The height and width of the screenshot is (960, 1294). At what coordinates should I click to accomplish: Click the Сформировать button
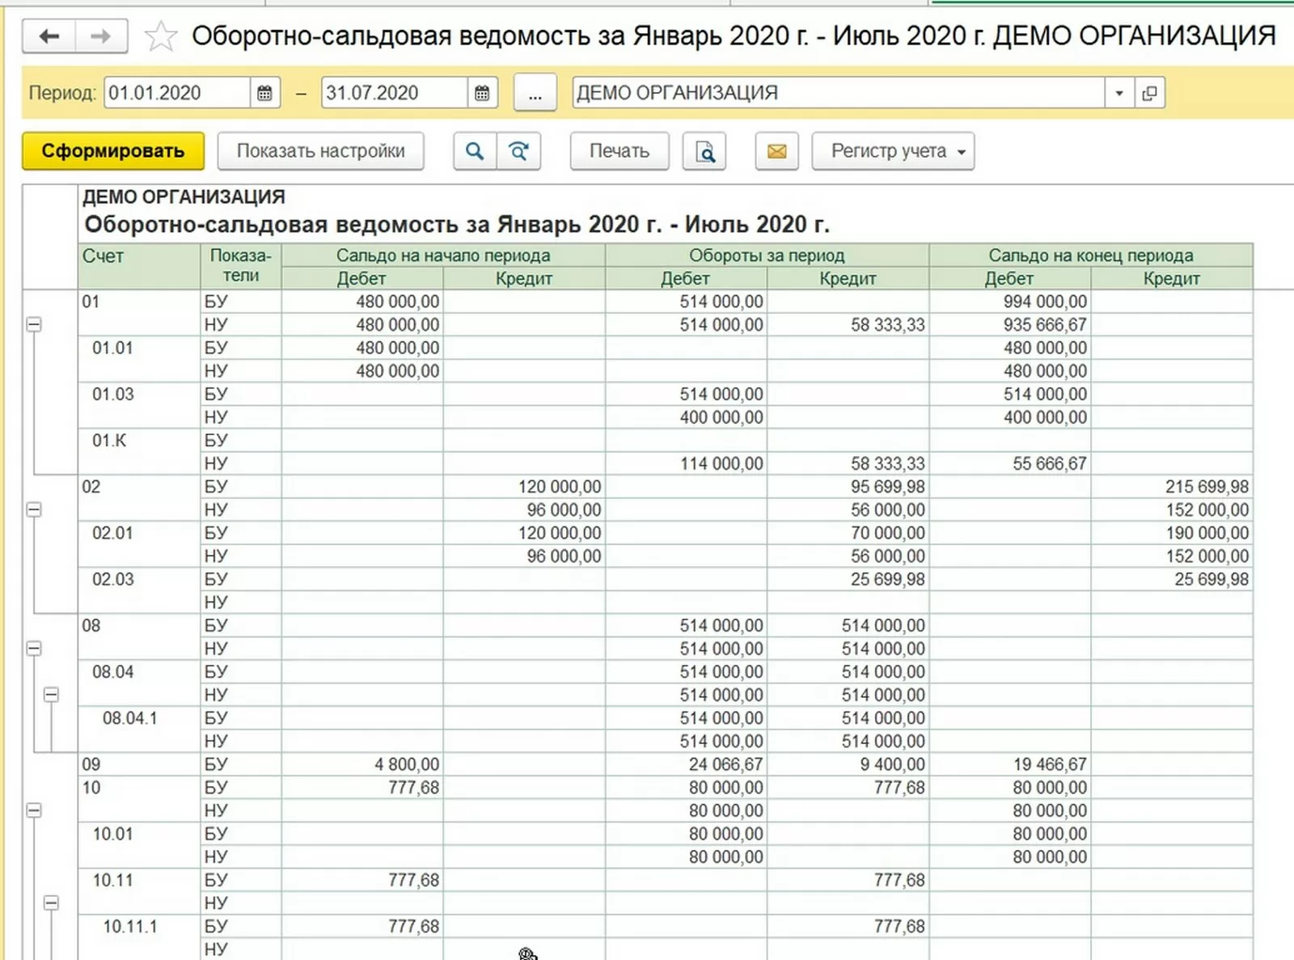point(113,151)
